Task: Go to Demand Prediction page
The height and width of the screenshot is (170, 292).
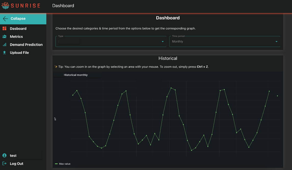Action: point(26,45)
